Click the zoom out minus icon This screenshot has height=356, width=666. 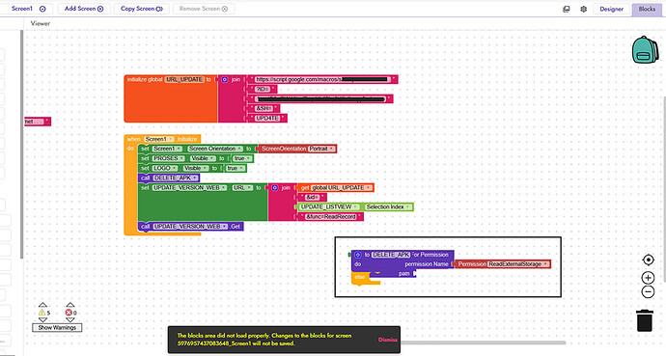click(648, 292)
